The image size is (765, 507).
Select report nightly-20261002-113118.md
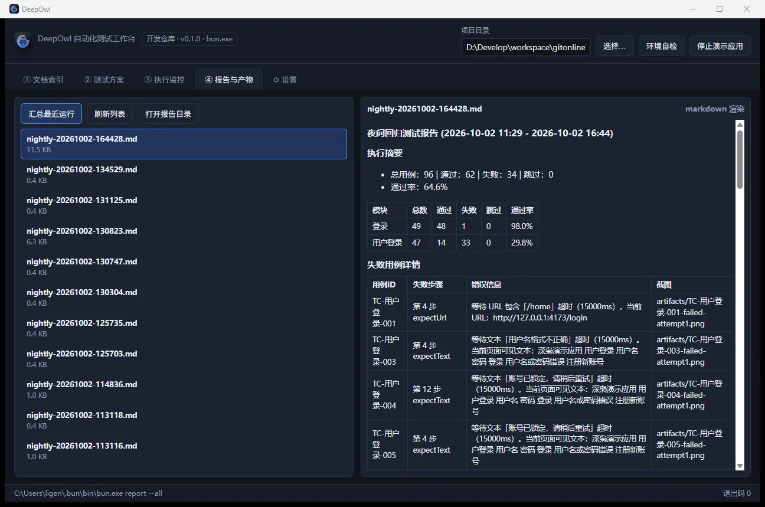(x=184, y=420)
